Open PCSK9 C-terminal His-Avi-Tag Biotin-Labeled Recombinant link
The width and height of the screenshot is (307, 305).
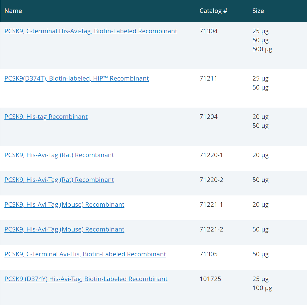91,31
